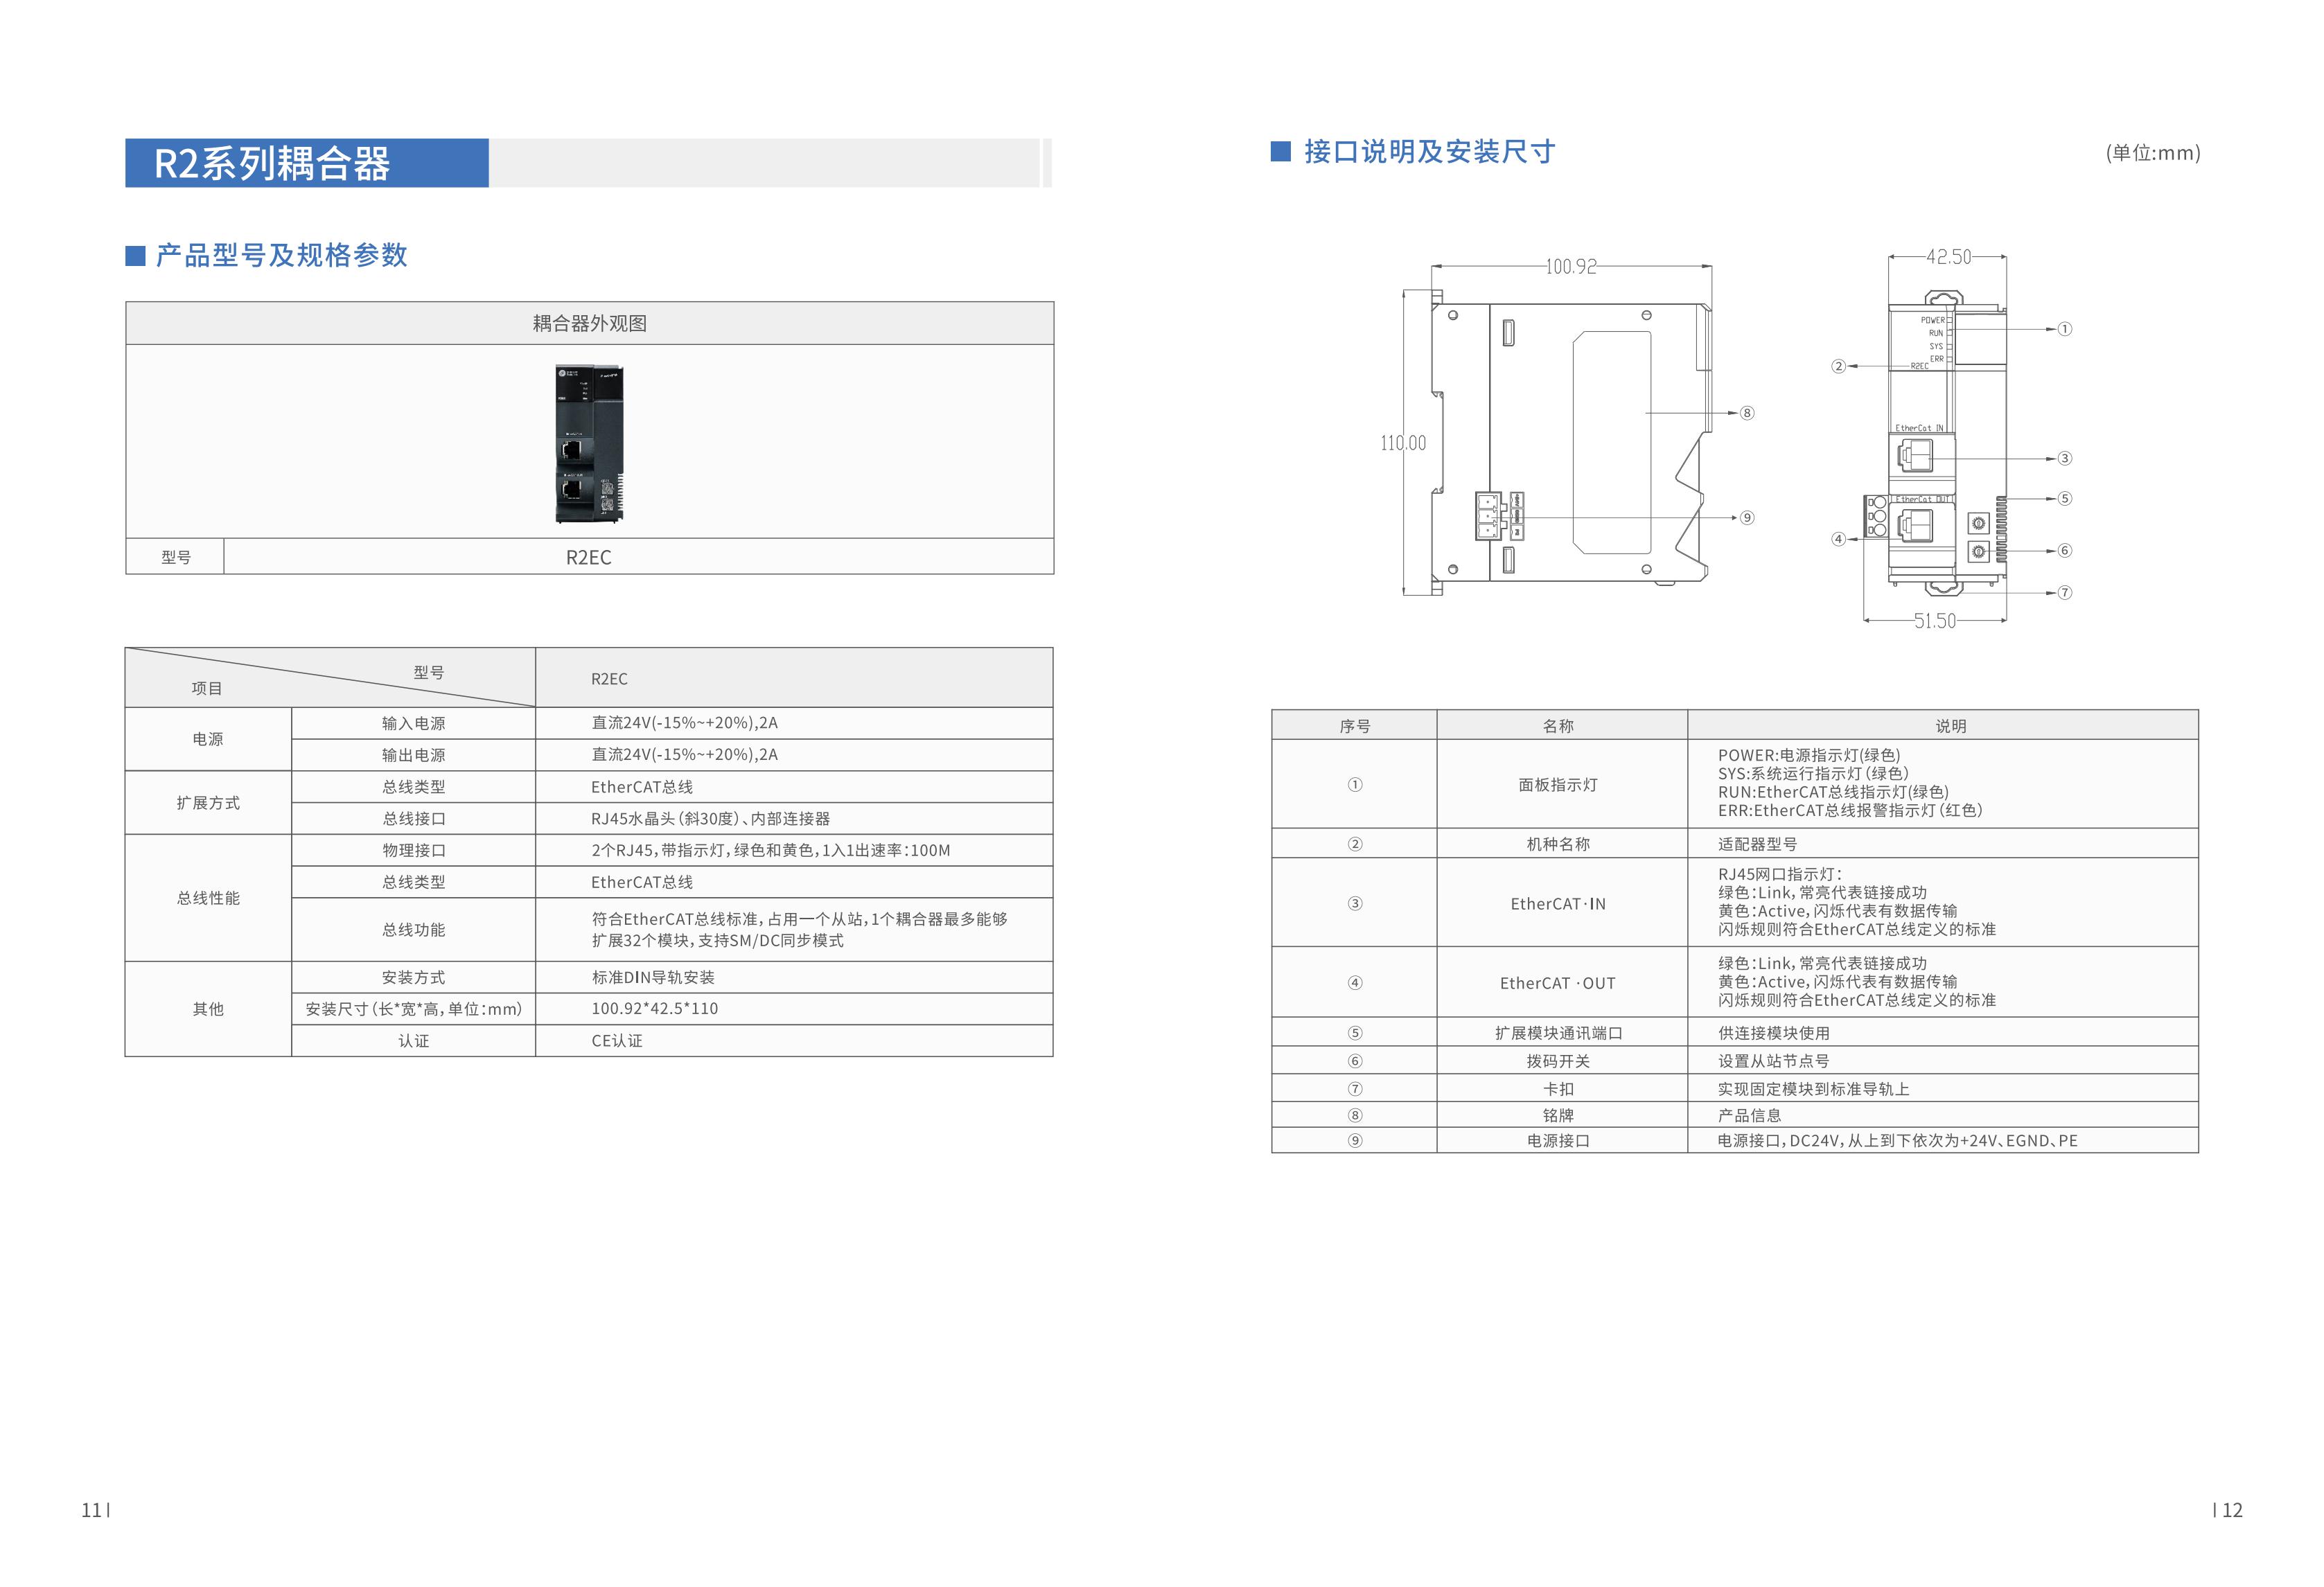Screen dimensions: 2324x1587
Task: Select the RUN indicator label on panel drawing
Action: point(1936,333)
